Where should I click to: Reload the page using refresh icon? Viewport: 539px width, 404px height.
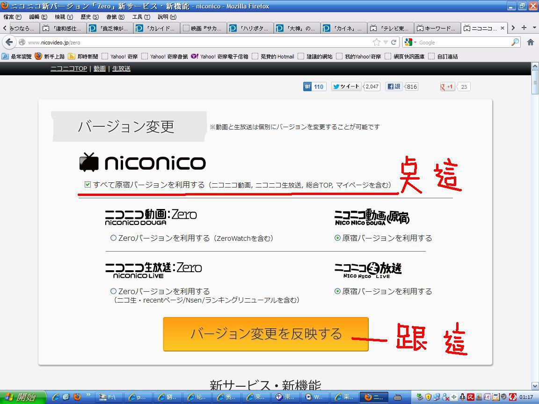pyautogui.click(x=394, y=42)
